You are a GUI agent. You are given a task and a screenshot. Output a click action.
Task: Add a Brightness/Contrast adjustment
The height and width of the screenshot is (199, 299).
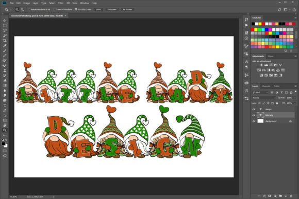261,65
